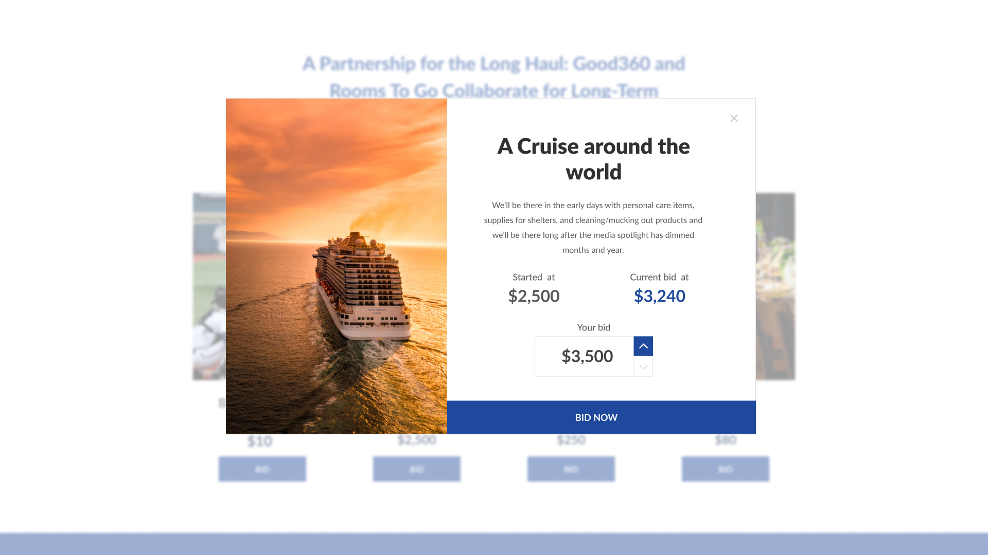Click the 'A Cruise around the world' title
This screenshot has height=555, width=988.
coord(593,159)
